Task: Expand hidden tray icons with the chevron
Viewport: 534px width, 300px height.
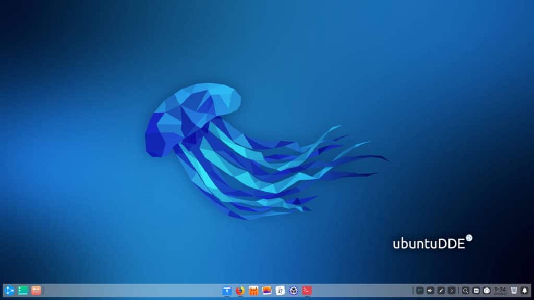Action: 452,290
